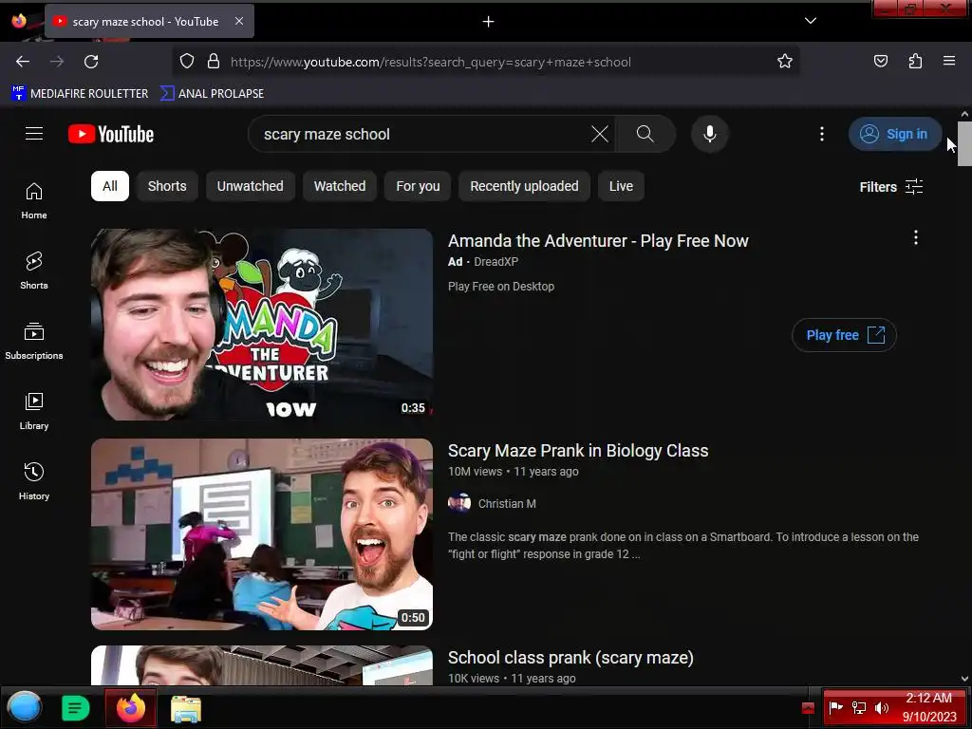Select the For you filter chip
The image size is (972, 729).
click(418, 186)
